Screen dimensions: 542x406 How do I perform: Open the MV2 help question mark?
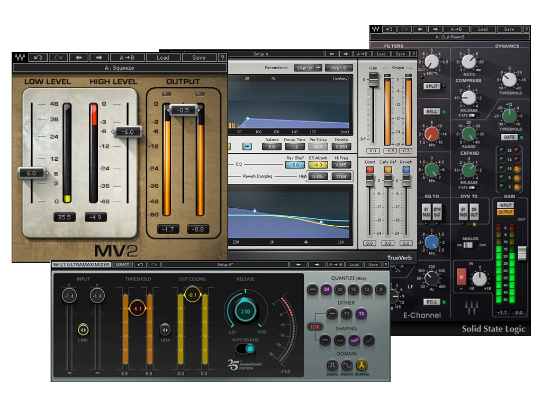click(x=222, y=57)
